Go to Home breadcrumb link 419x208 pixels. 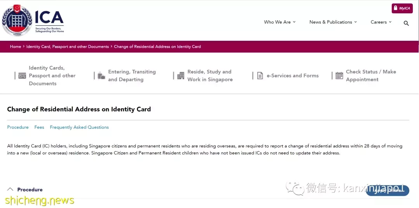pyautogui.click(x=16, y=47)
